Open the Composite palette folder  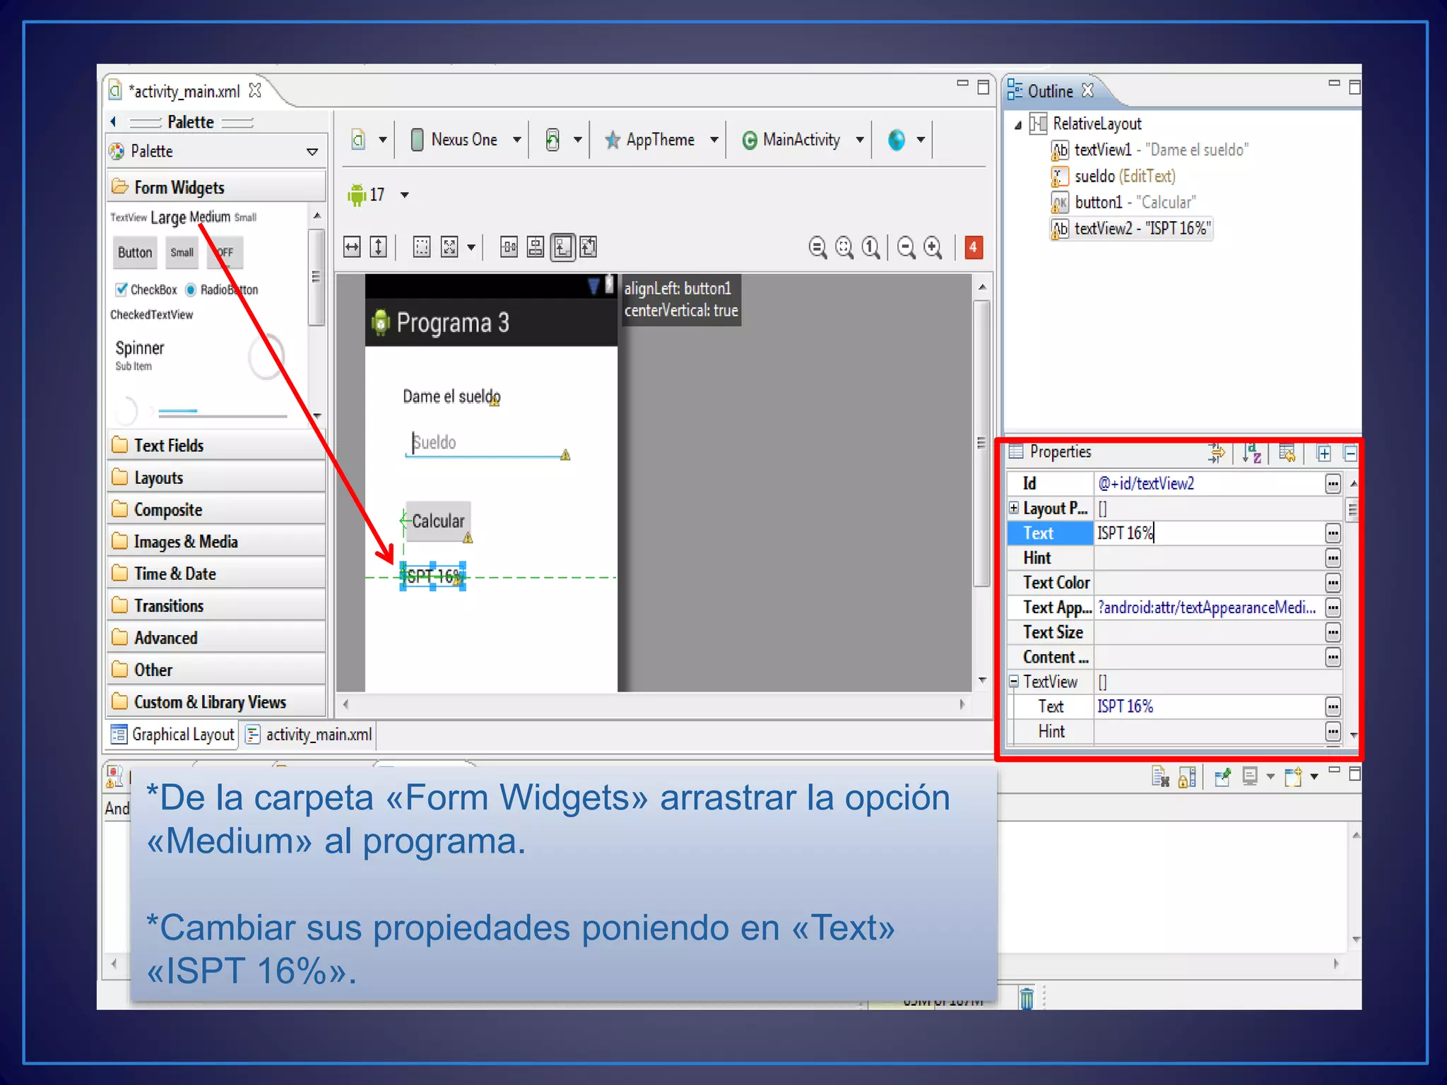tap(216, 509)
